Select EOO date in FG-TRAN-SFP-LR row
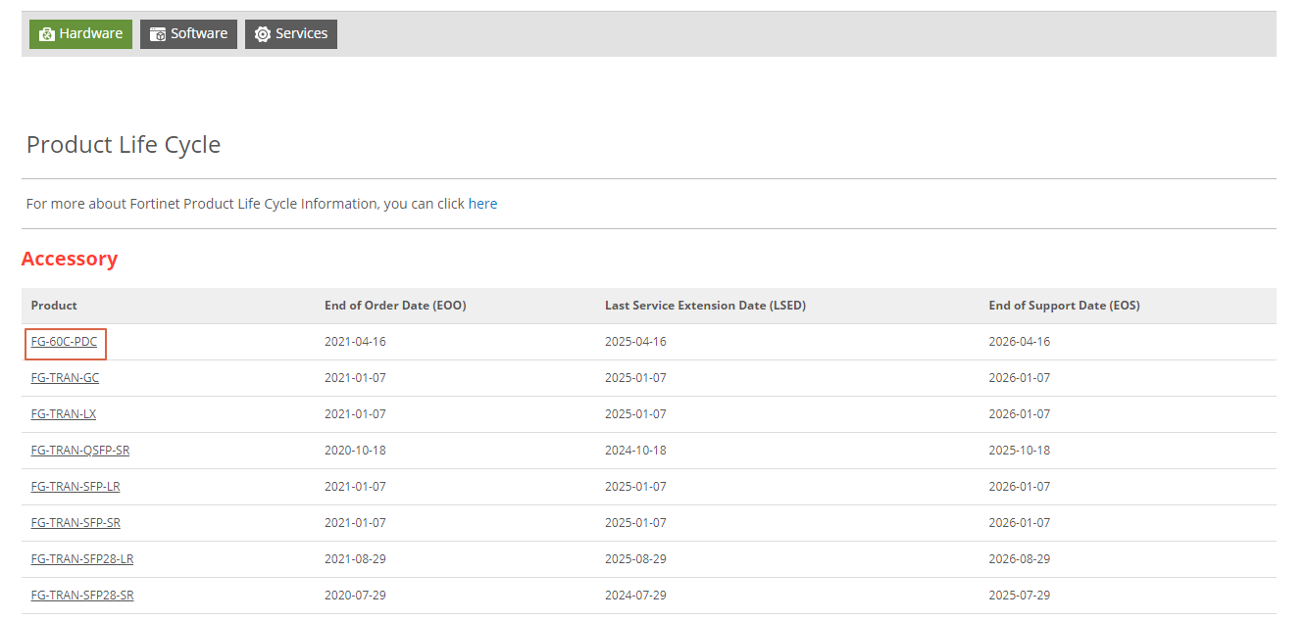 click(355, 487)
